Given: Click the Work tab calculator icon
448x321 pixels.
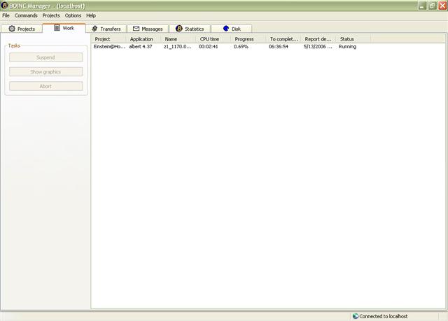Looking at the screenshot, I should click(57, 27).
